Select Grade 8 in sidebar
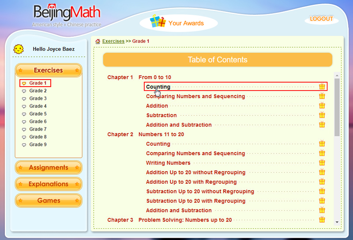Screen dimensions: 353x240 tap(38, 137)
